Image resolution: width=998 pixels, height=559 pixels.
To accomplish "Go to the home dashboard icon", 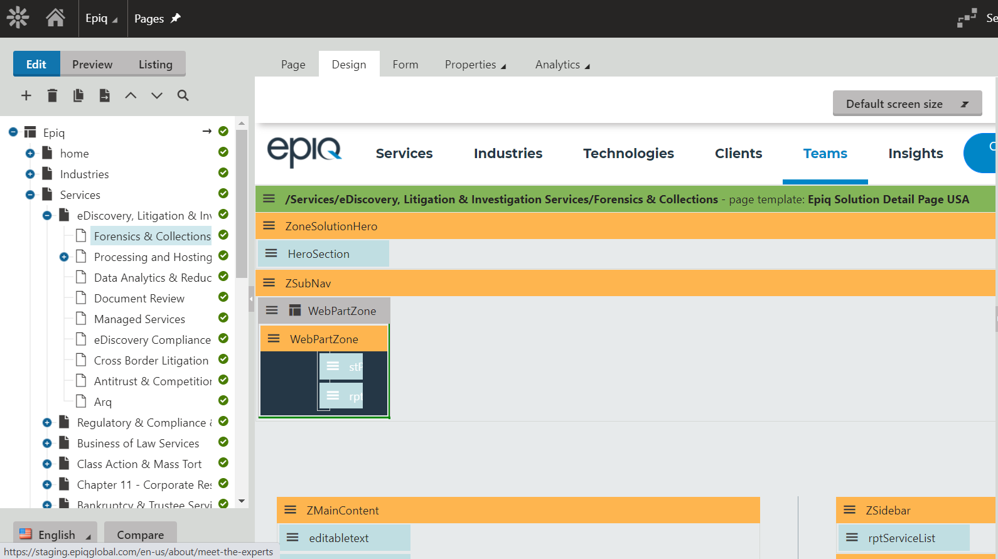I will coord(55,18).
